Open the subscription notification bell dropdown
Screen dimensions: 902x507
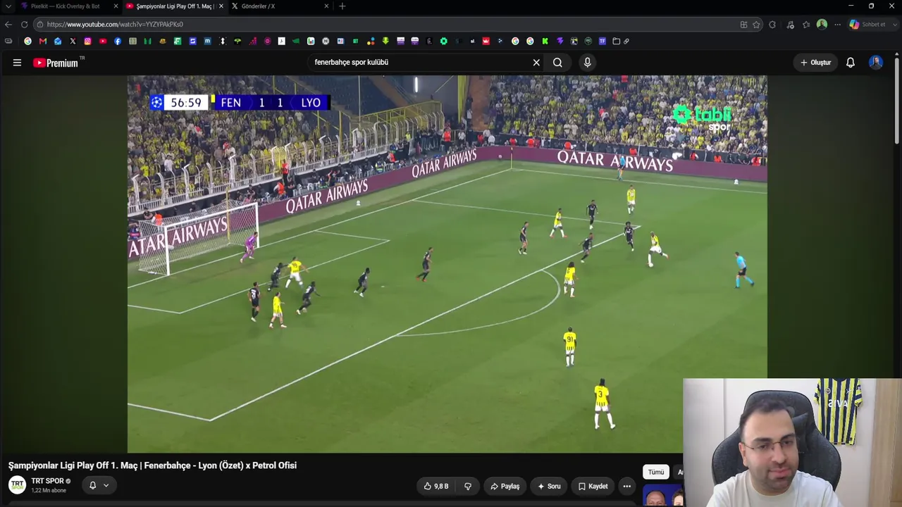pyautogui.click(x=99, y=485)
